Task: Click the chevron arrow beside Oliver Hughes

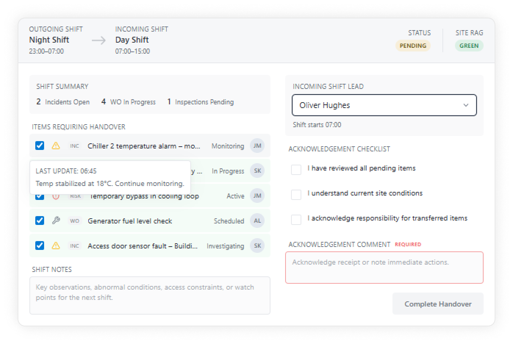Action: click(466, 105)
